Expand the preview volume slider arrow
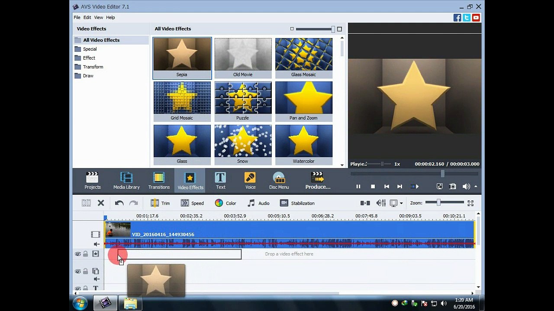The height and width of the screenshot is (311, 554). click(x=476, y=187)
